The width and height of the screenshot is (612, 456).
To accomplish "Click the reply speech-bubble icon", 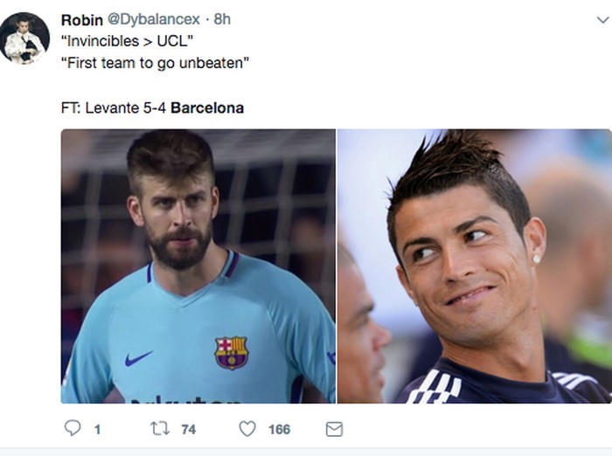I will click(x=73, y=428).
